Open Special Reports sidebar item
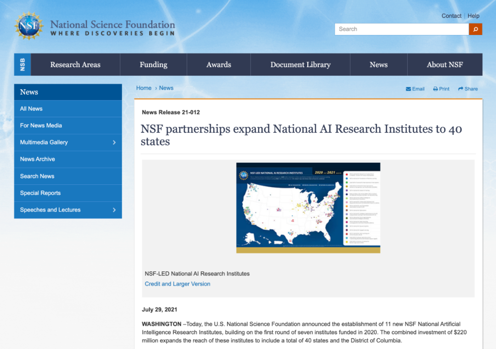 68,193
